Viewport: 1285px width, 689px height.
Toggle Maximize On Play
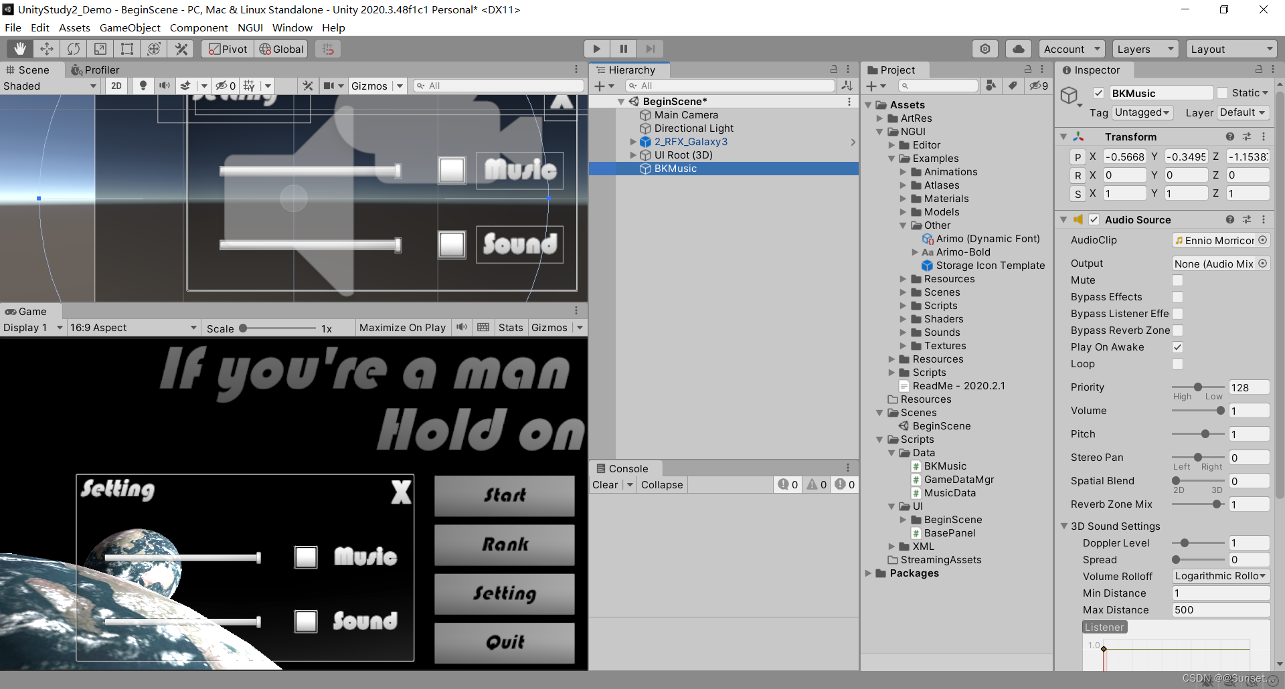pos(402,327)
